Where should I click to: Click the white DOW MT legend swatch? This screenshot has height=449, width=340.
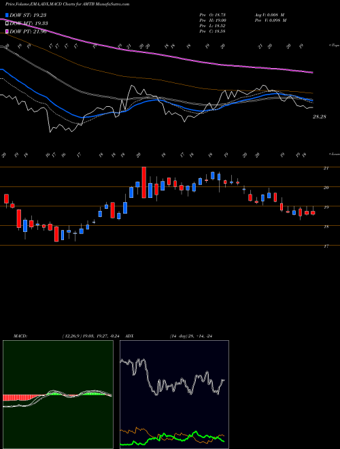pos(7,23)
